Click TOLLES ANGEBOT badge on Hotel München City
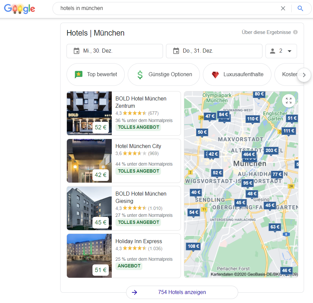This screenshot has width=313, height=303. [138, 171]
